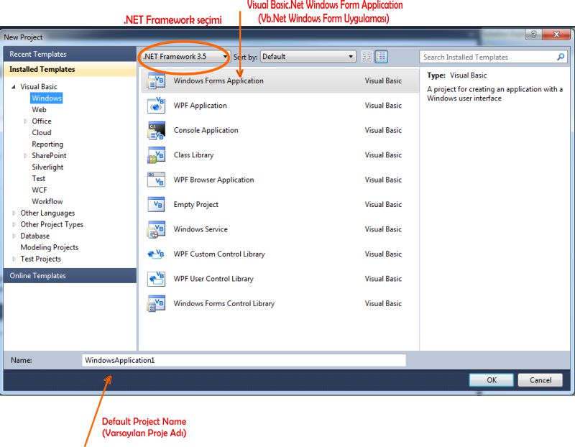Viewport: 575px width, 447px height.
Task: Open the Installed Templates section
Action: click(70, 69)
